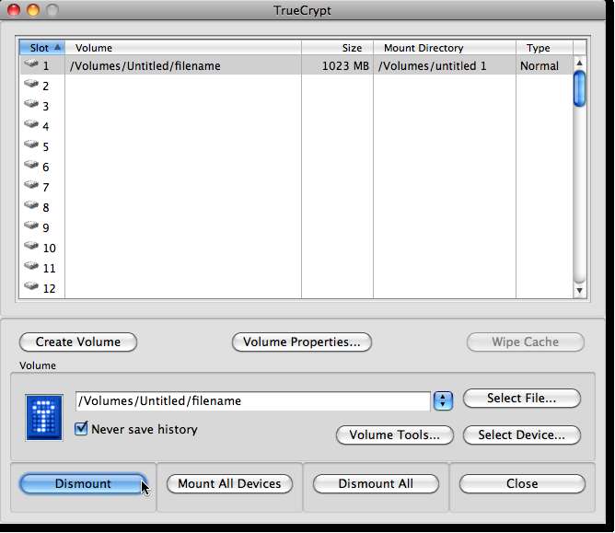This screenshot has height=533, width=615.
Task: Click the Wipe Cache button
Action: click(x=526, y=342)
